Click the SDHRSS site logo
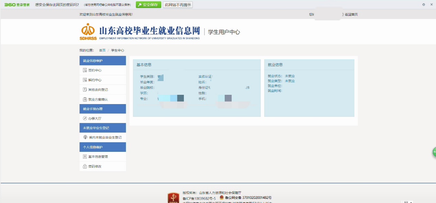 (88, 31)
